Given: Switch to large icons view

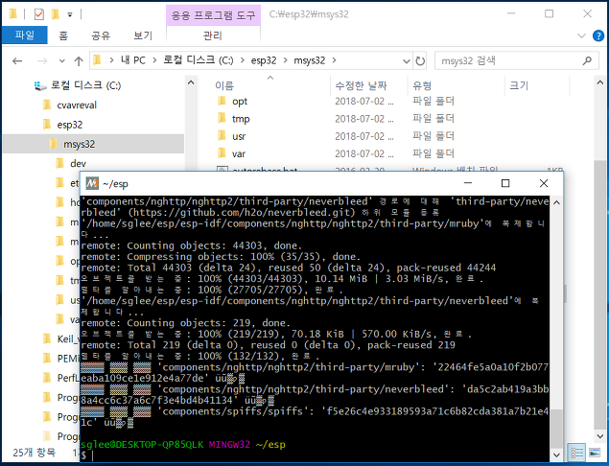Looking at the screenshot, I should (x=595, y=453).
